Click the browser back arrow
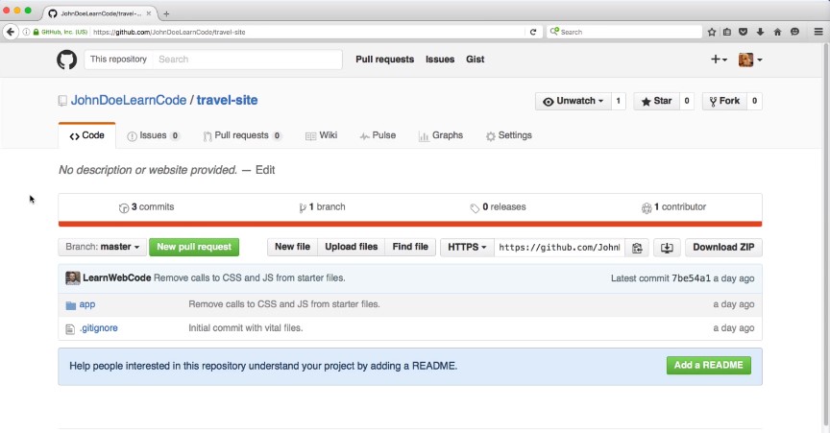Viewport: 830px width, 433px height. (11, 32)
